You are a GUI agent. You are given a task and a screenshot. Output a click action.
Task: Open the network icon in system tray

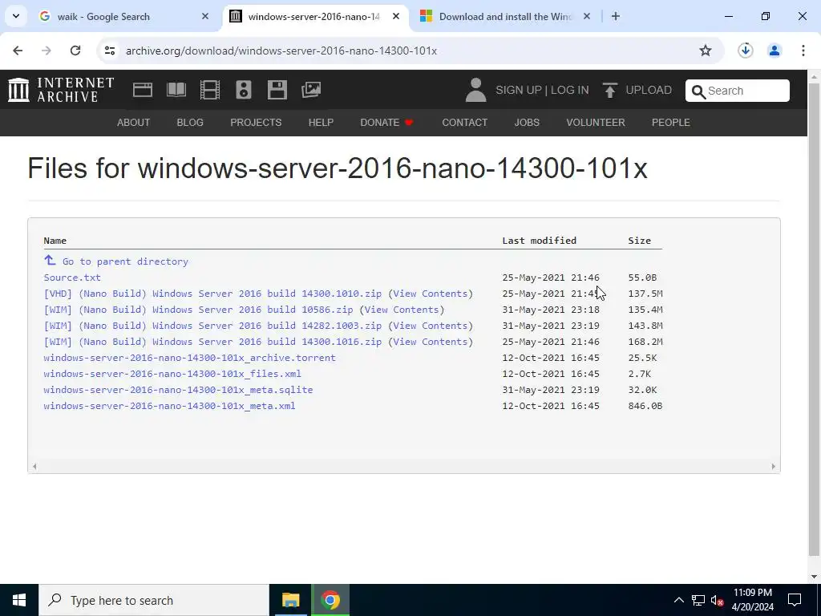[698, 600]
